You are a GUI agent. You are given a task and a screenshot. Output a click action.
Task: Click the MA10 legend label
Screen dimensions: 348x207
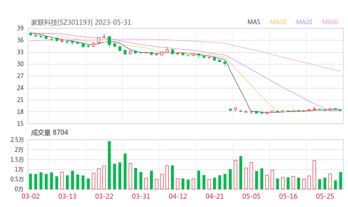[278, 22]
